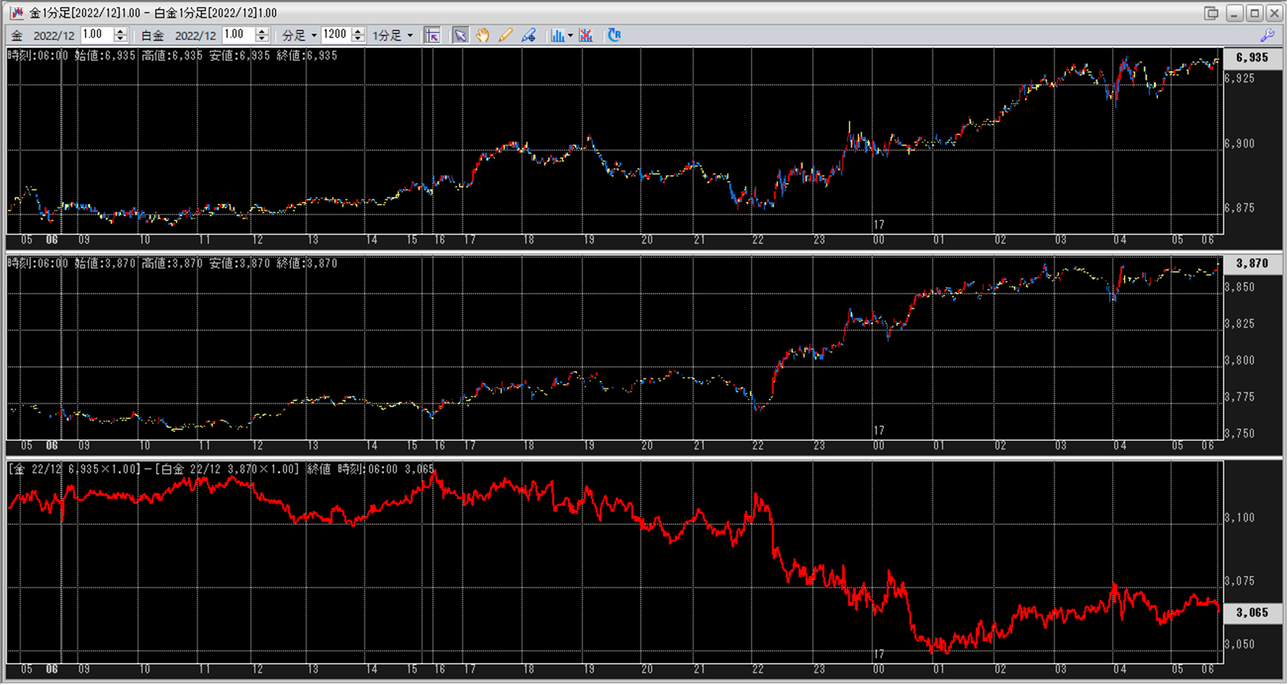1288x685 pixels.
Task: Click the delete indicators crossed chart icon
Action: [x=586, y=35]
